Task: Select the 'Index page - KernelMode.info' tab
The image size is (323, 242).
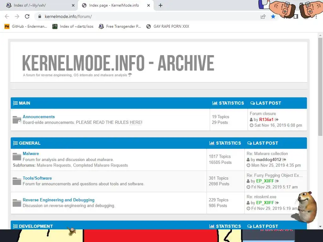Action: pos(116,5)
